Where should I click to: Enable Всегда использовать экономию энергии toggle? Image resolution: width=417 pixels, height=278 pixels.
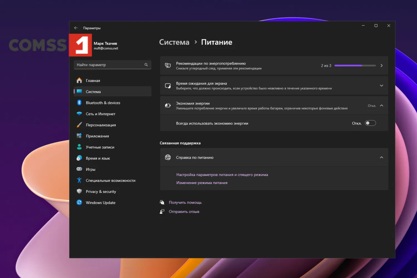coord(370,123)
